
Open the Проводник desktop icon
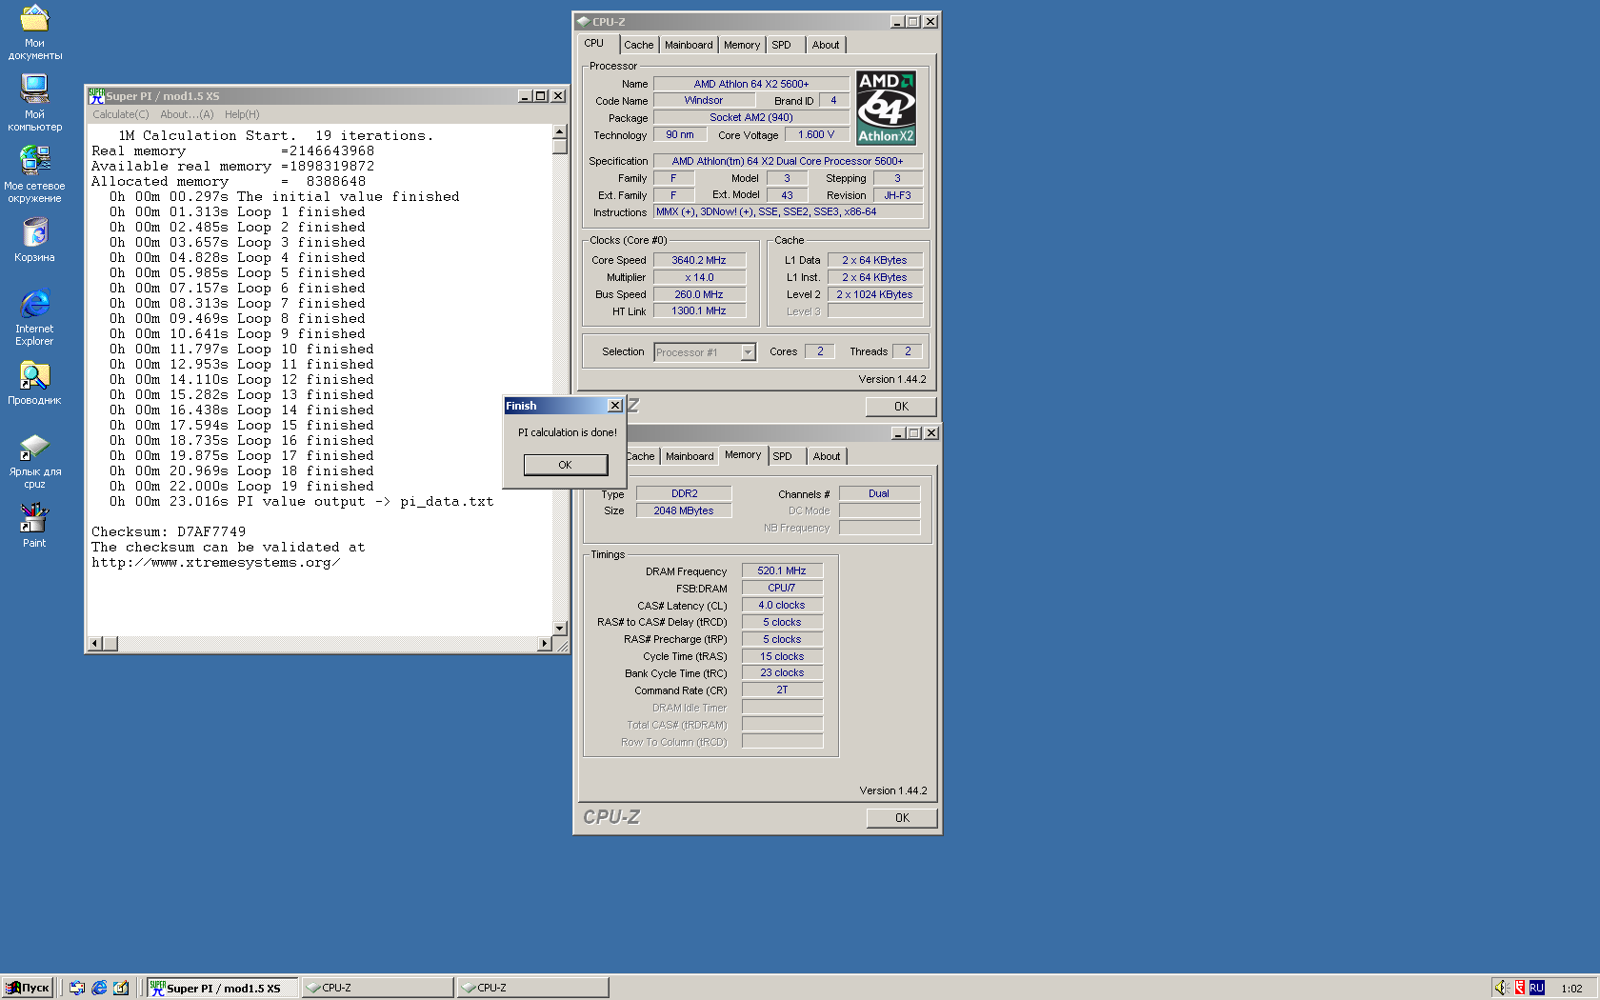(x=34, y=382)
